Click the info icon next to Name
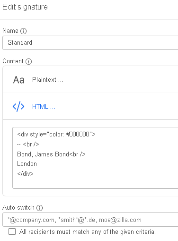 click(23, 31)
